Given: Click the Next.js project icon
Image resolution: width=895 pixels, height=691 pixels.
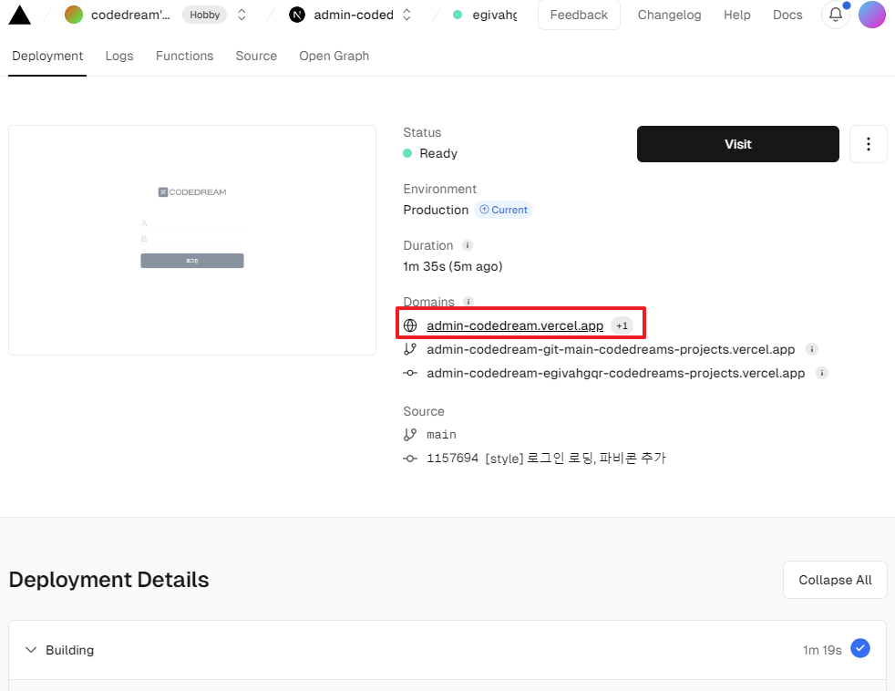Looking at the screenshot, I should tap(297, 15).
